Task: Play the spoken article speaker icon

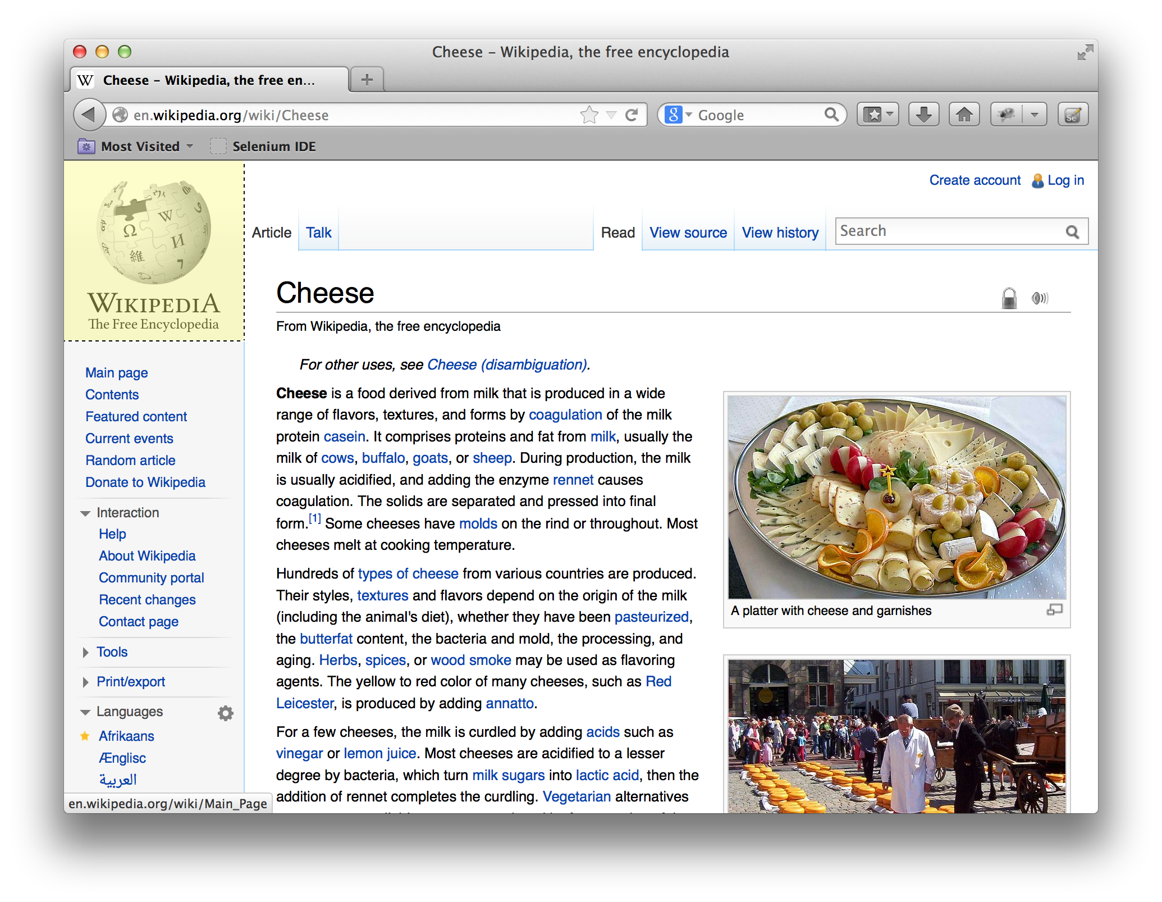Action: pyautogui.click(x=1040, y=298)
